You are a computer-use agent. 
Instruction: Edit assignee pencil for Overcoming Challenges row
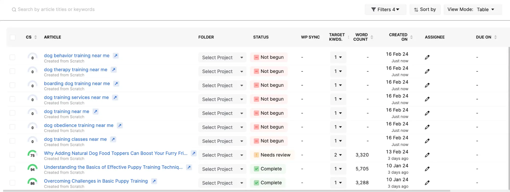pyautogui.click(x=427, y=183)
